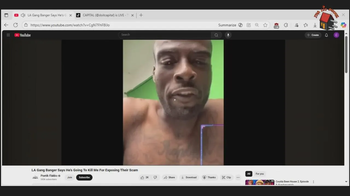Mute the YouTube tab's audio icon
The height and width of the screenshot is (196, 350).
(x=23, y=15)
